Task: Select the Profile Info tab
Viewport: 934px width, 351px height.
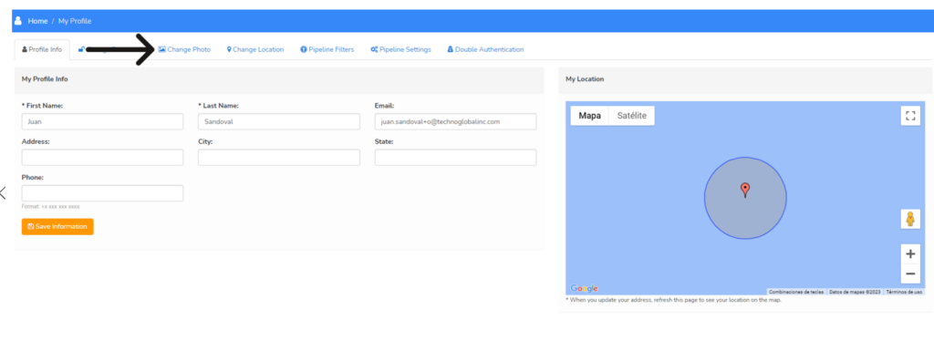Action: pyautogui.click(x=42, y=49)
